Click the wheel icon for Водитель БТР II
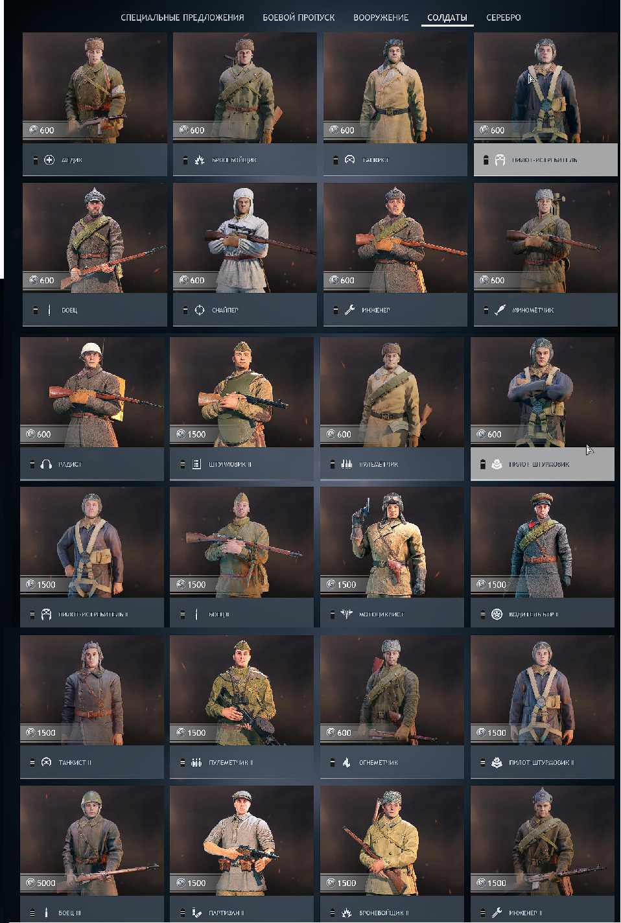This screenshot has height=923, width=621. (x=497, y=614)
